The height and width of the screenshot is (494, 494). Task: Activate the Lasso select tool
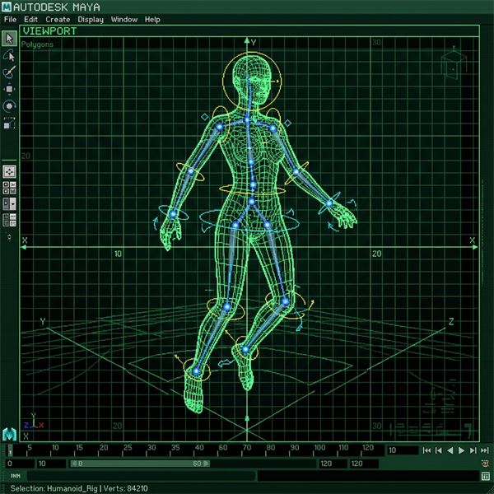click(9, 55)
